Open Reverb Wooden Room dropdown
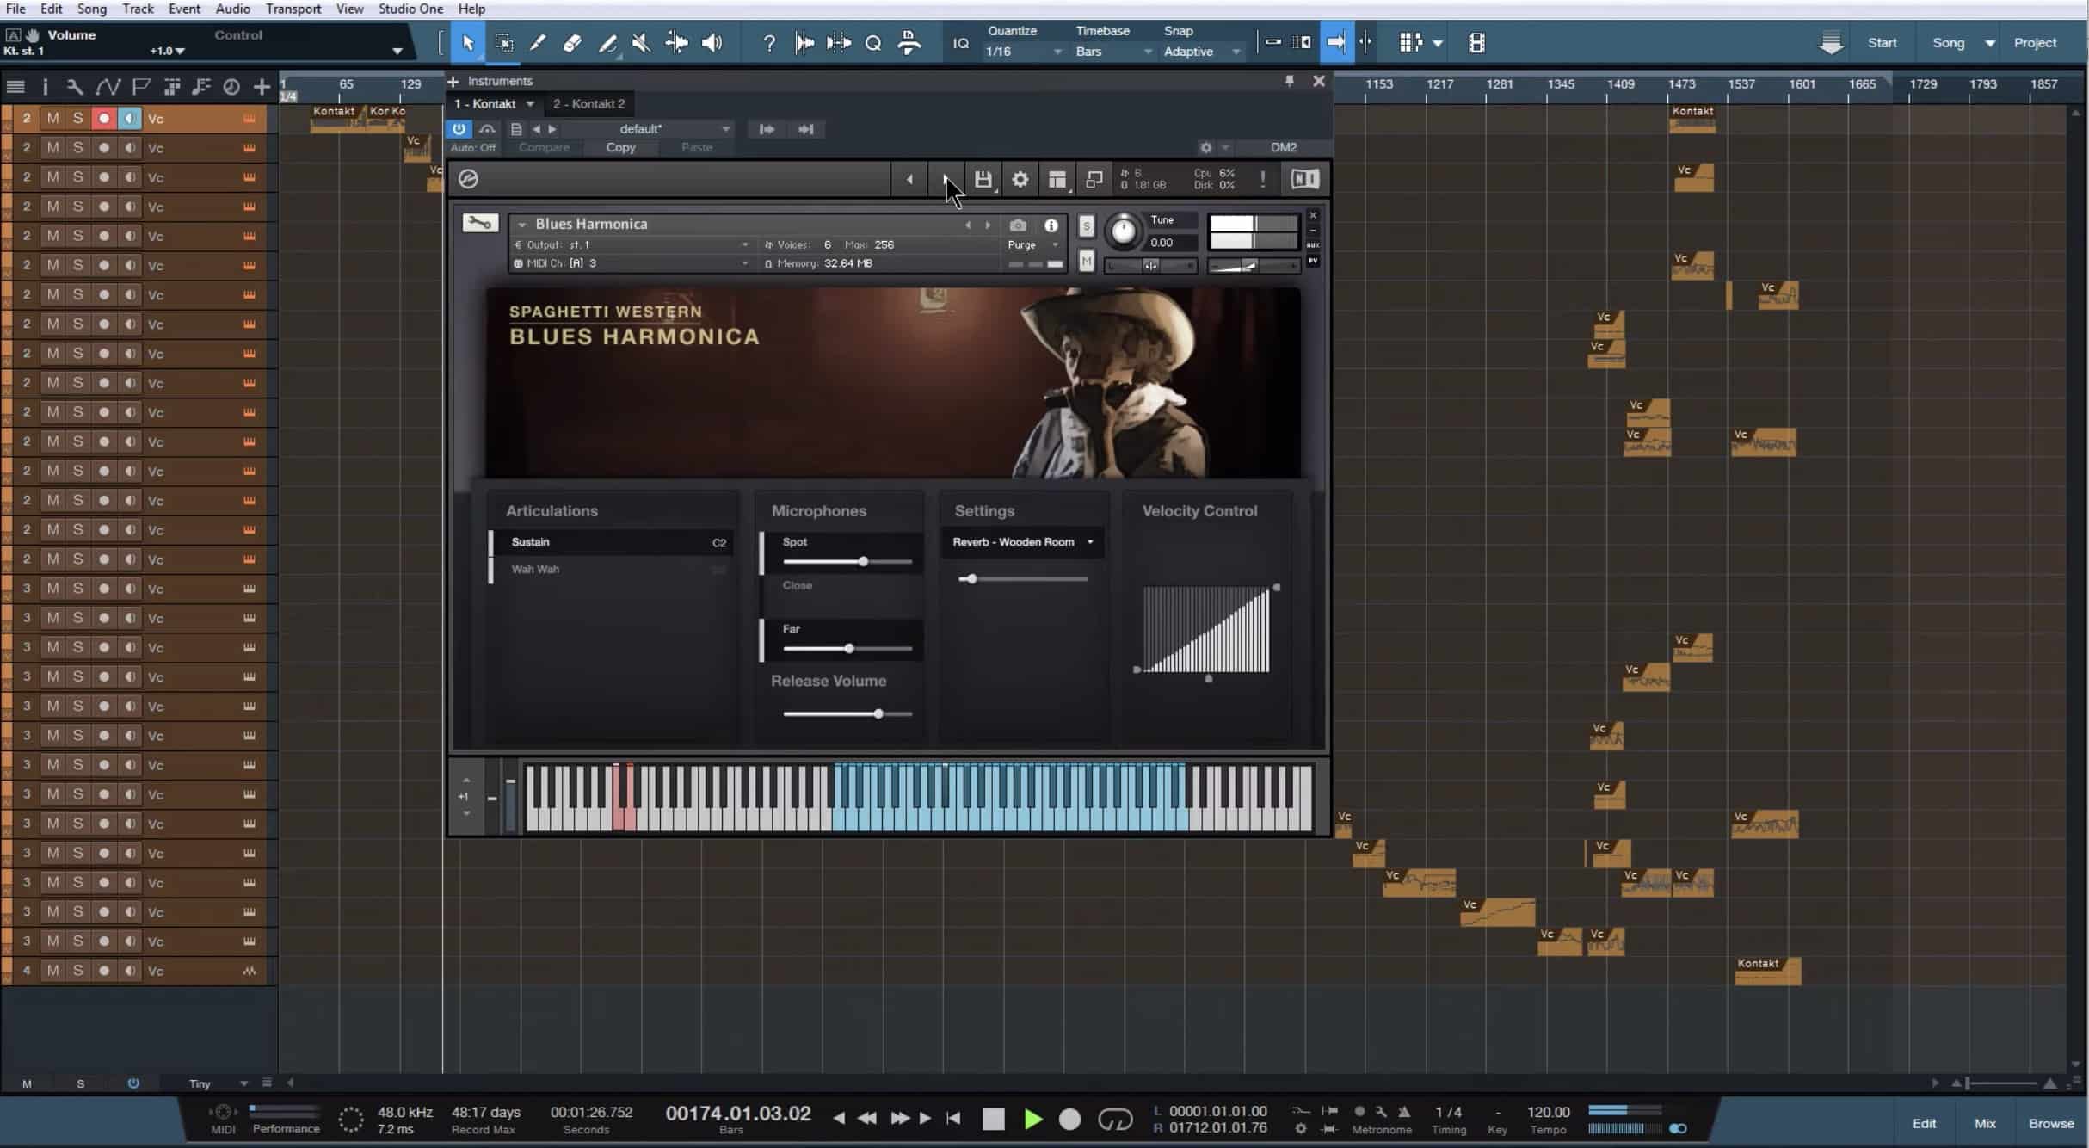Viewport: 2089px width, 1148px height. pyautogui.click(x=1022, y=542)
